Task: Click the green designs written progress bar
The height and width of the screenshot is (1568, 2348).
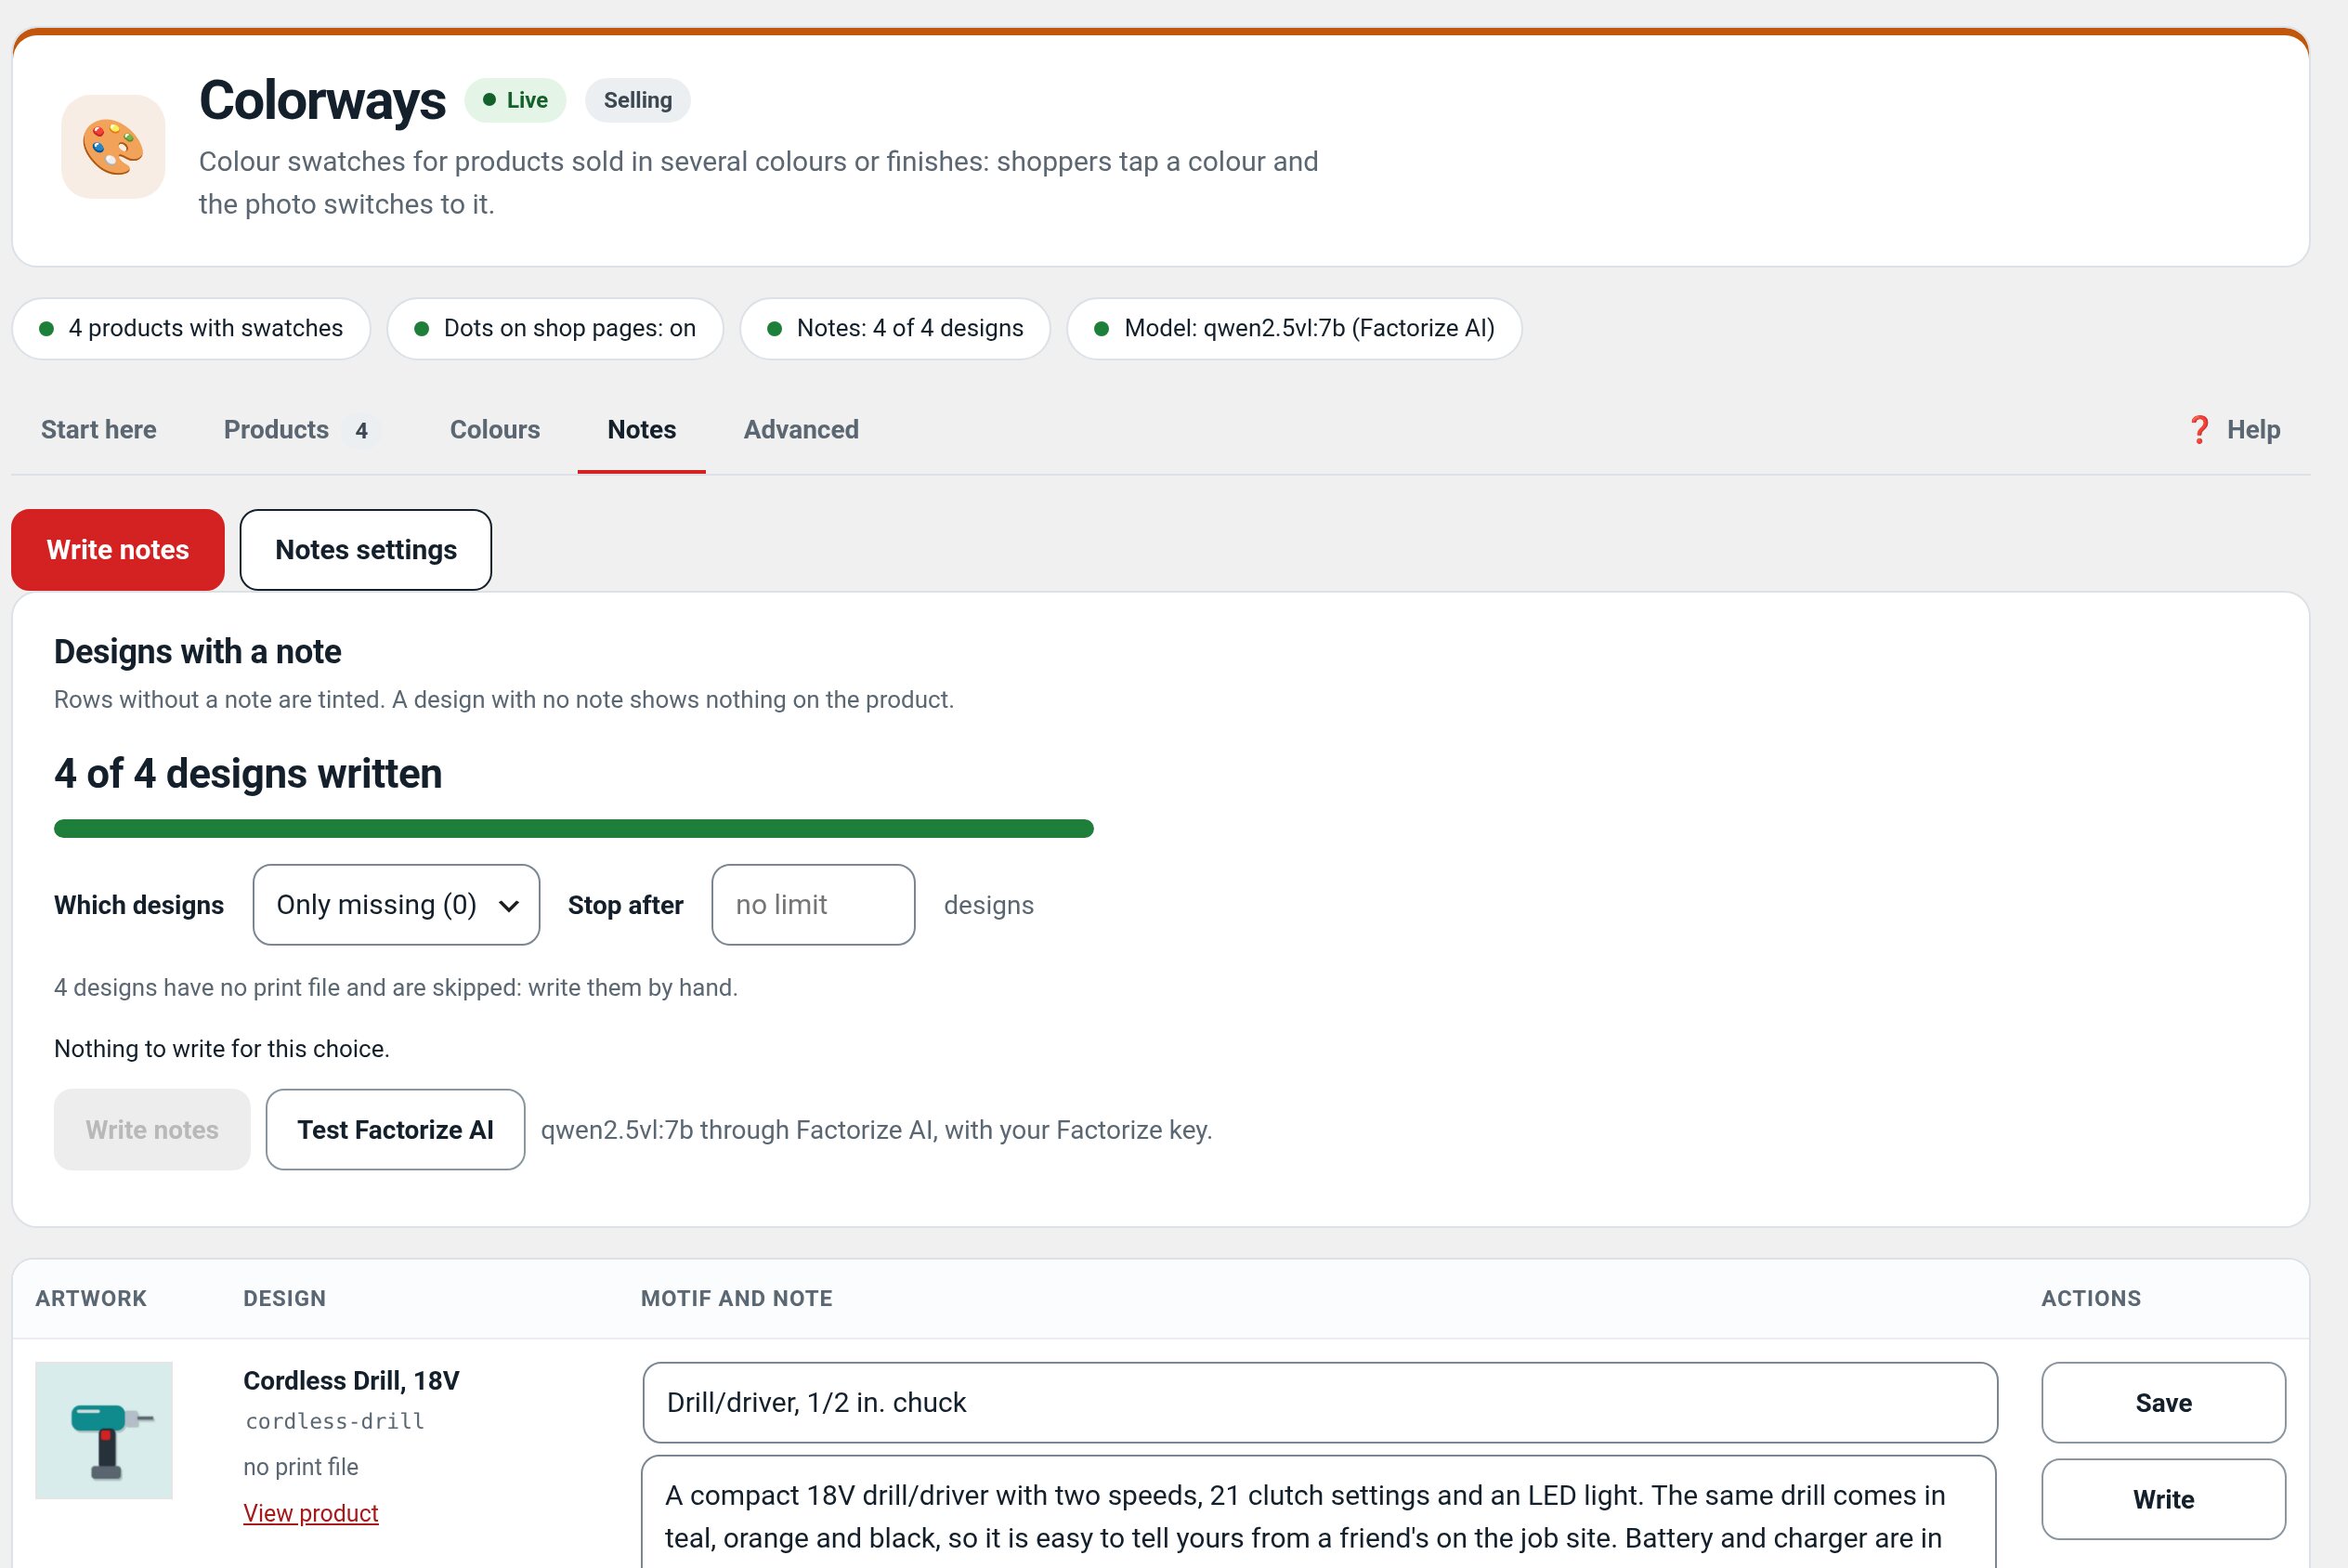Action: click(574, 828)
